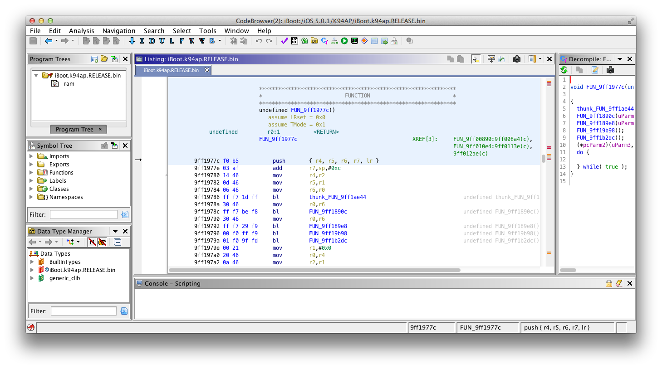This screenshot has width=662, height=369.
Task: Collapse iBoot.k94ap.RELEASE.bin node in Program Trees
Action: [36, 75]
